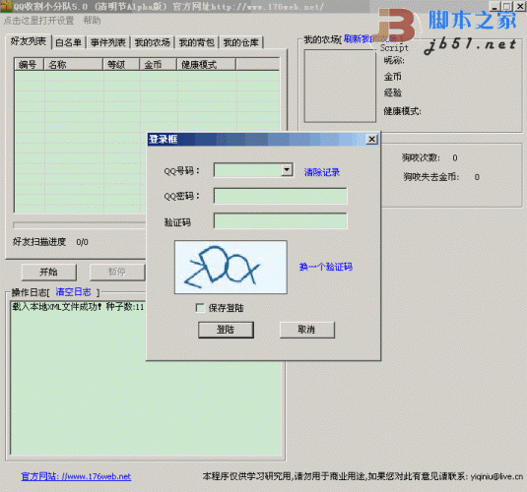The image size is (527, 492).
Task: Open the 好友列表 tab
Action: click(x=29, y=41)
